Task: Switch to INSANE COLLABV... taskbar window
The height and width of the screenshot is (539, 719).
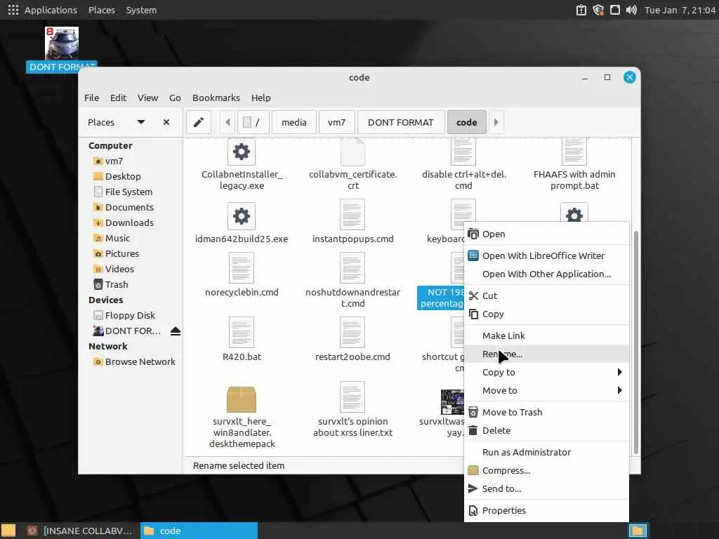Action: point(79,531)
